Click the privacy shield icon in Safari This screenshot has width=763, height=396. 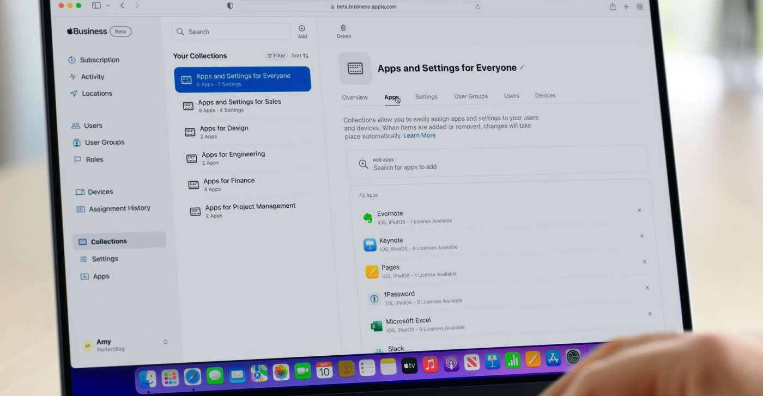click(230, 6)
